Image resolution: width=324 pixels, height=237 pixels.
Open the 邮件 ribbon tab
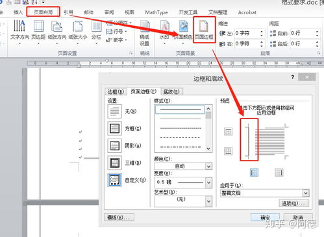pos(88,12)
